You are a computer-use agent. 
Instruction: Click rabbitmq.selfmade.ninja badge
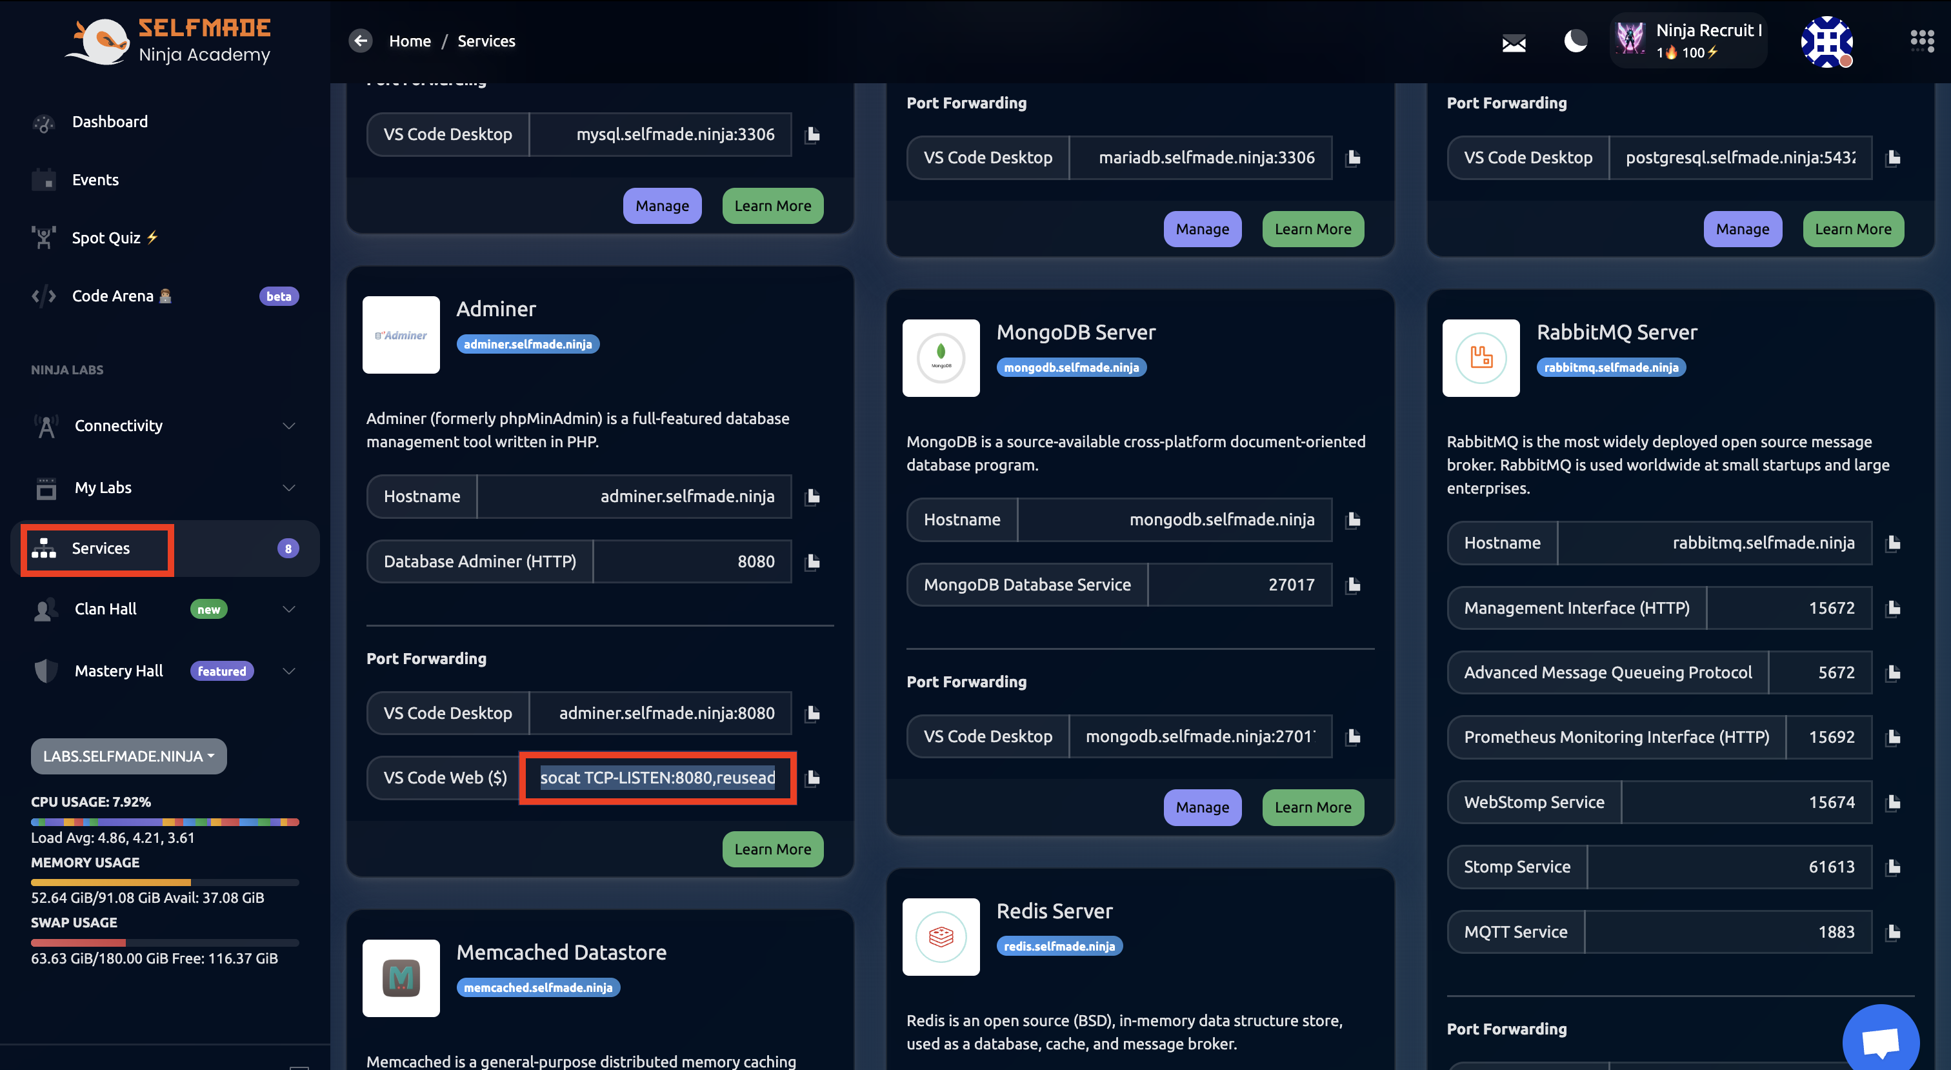click(1611, 367)
